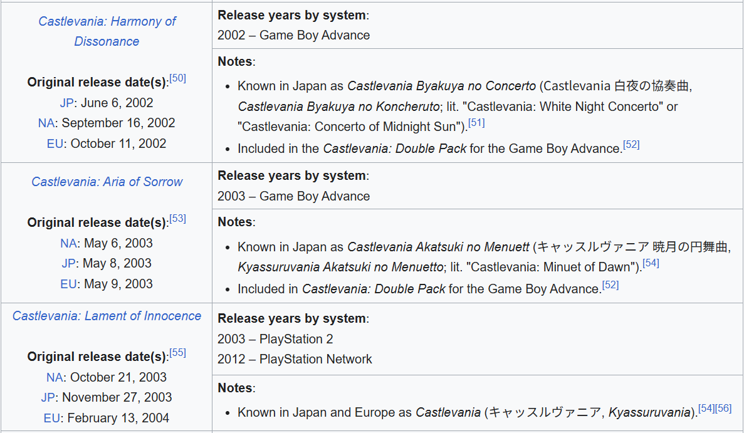Open citation [52] in Harmony of Dissonance notes
Viewport: 744px width, 433px height.
[631, 145]
